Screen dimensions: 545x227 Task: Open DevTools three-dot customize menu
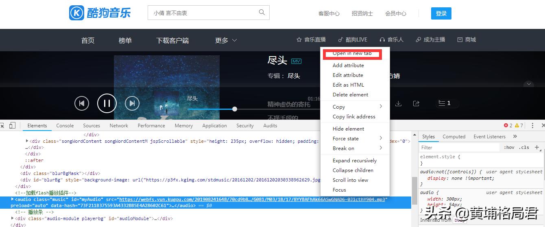click(532, 126)
